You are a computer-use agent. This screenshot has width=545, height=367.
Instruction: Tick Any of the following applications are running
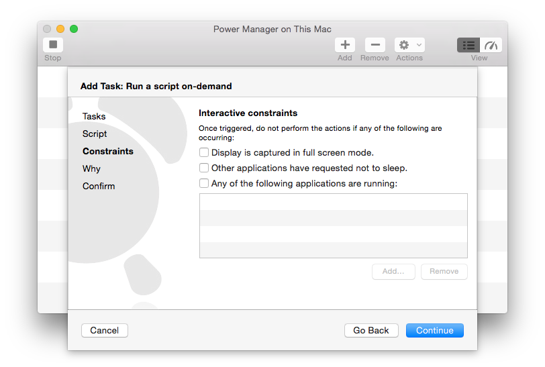[x=204, y=183]
